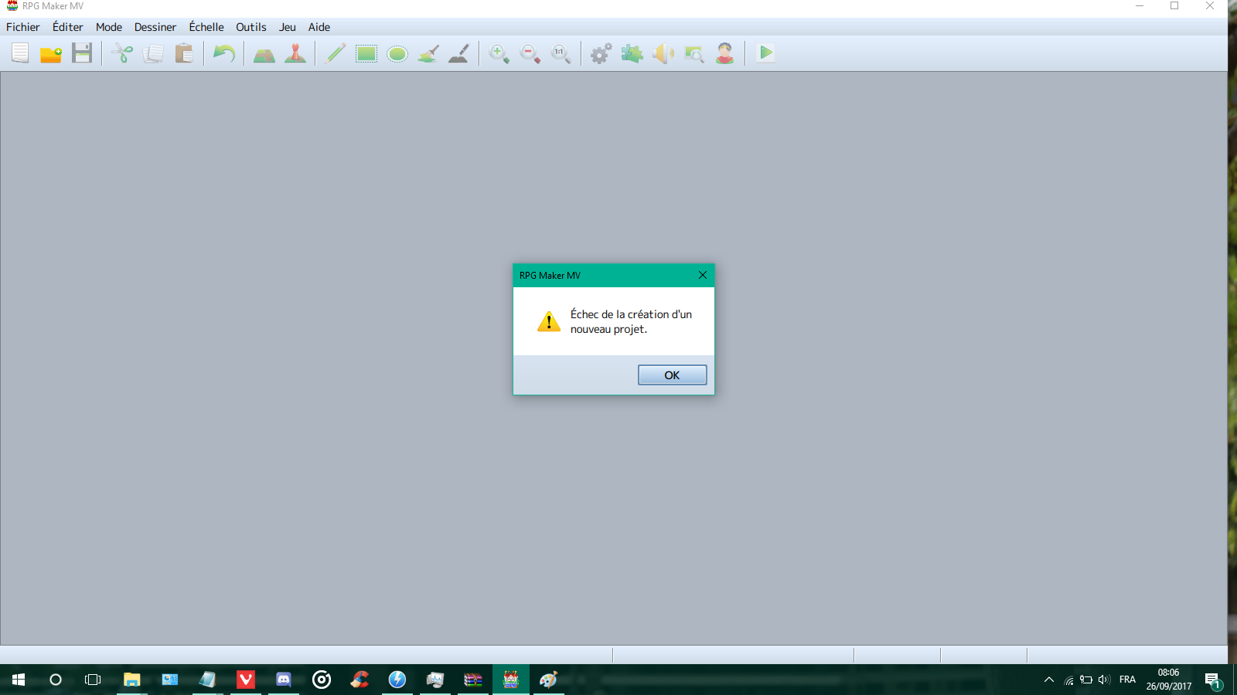1237x695 pixels.
Task: Click the Open Project folder icon
Action: click(x=51, y=53)
